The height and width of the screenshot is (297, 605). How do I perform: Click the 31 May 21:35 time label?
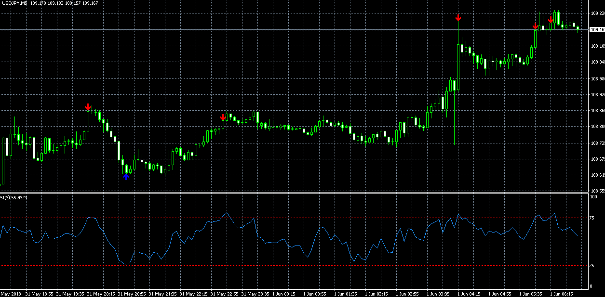pyautogui.click(x=162, y=293)
